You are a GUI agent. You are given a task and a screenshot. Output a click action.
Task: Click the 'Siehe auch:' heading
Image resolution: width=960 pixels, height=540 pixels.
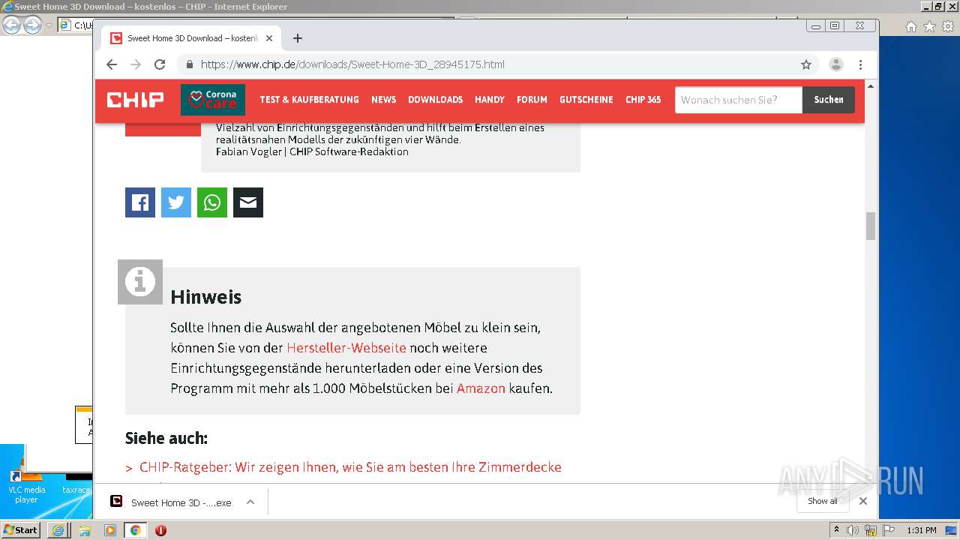pos(166,438)
